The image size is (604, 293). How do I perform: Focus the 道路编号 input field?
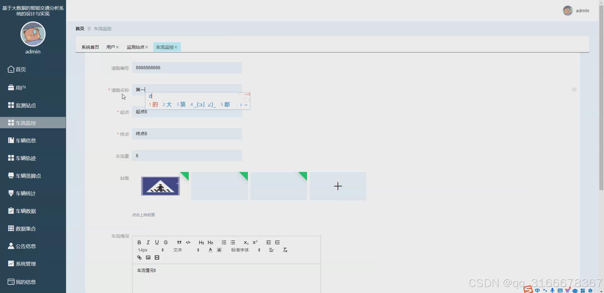pos(187,68)
